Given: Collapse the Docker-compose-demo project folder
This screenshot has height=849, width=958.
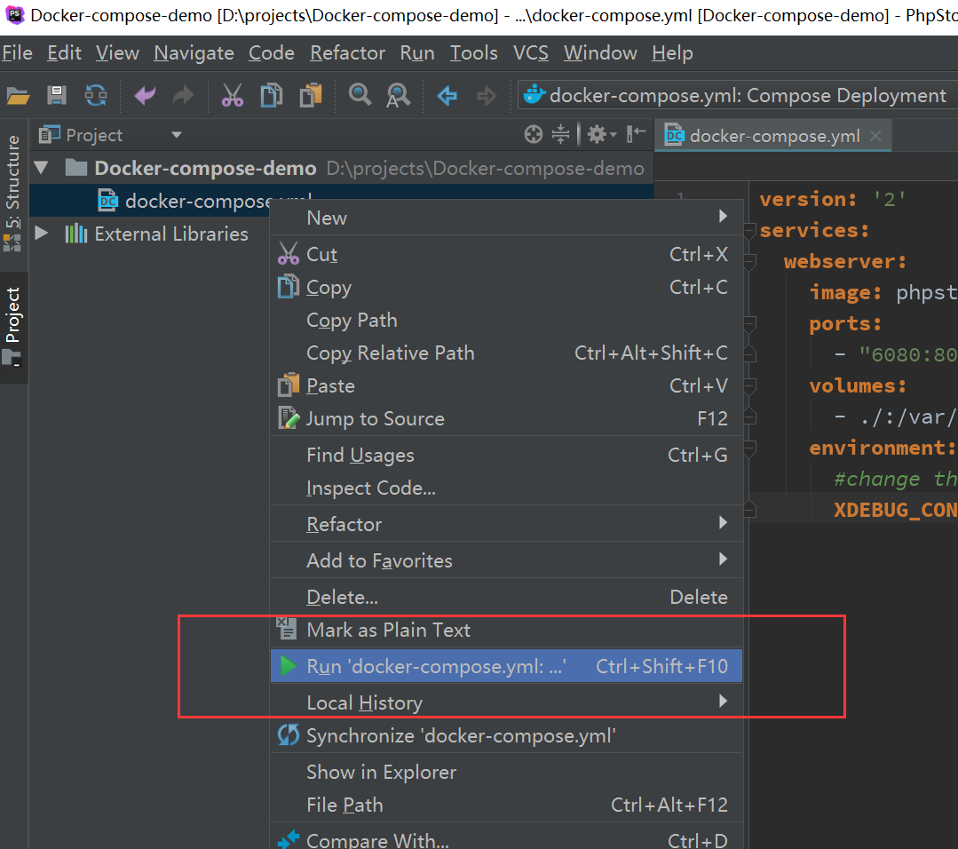Looking at the screenshot, I should (x=41, y=168).
